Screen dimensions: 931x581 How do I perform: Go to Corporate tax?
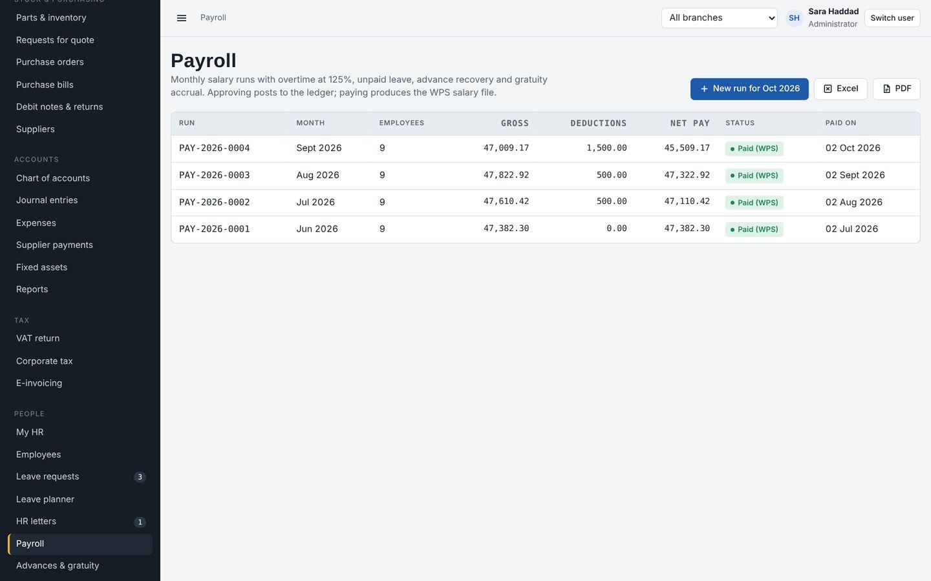(x=80, y=361)
